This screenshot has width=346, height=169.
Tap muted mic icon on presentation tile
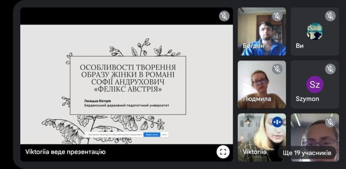coord(224,16)
